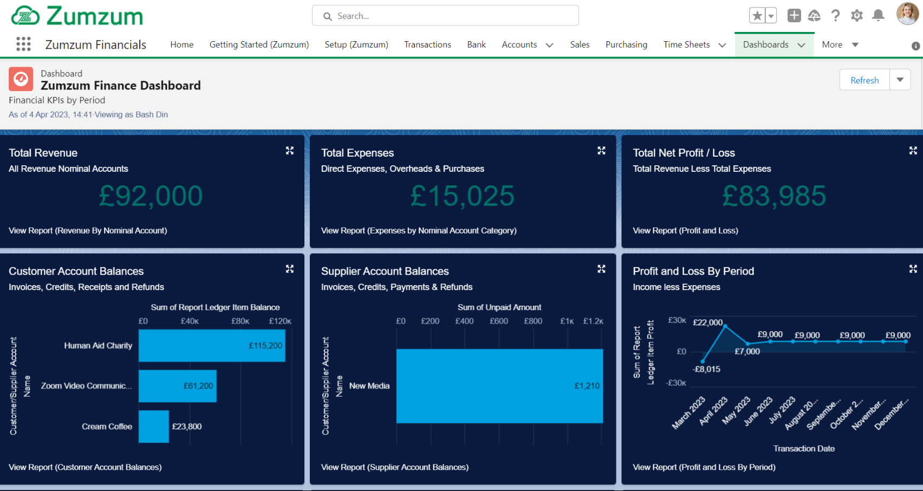
Task: Open View Report (Revenue By Nominal Account)
Action: (88, 230)
